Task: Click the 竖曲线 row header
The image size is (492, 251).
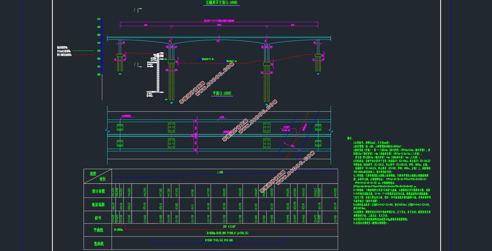Action: (99, 244)
